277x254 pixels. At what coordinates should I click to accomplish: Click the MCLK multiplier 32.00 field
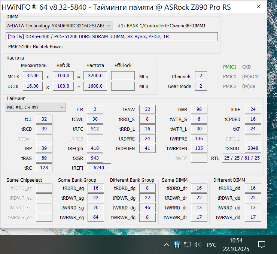33,76
